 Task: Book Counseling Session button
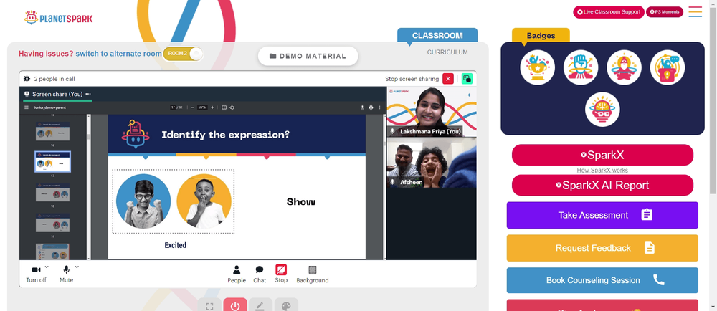tap(602, 280)
